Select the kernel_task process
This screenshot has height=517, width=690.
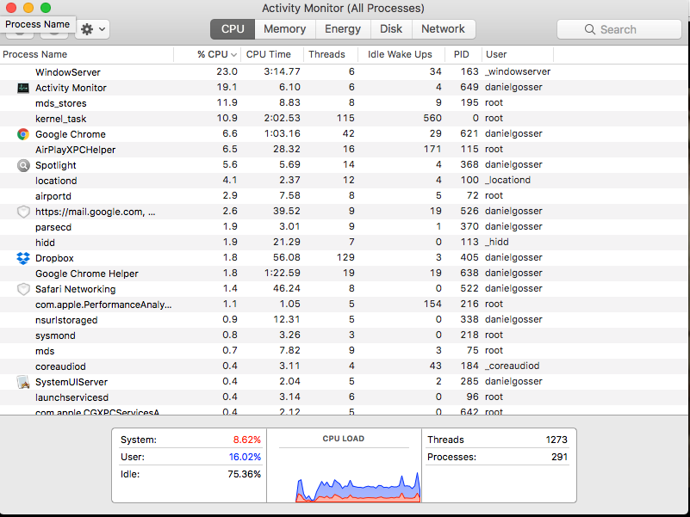click(345, 118)
